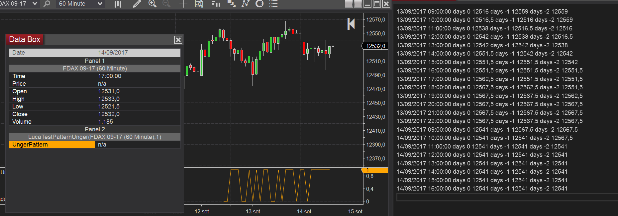Click the 0,8 indicator axis label
This screenshot has height=216, width=618.
[370, 176]
